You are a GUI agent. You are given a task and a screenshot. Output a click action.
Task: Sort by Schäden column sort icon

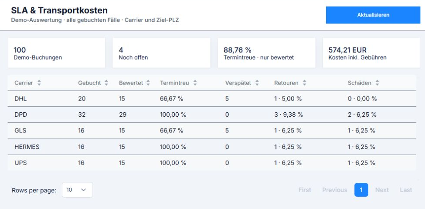click(377, 83)
